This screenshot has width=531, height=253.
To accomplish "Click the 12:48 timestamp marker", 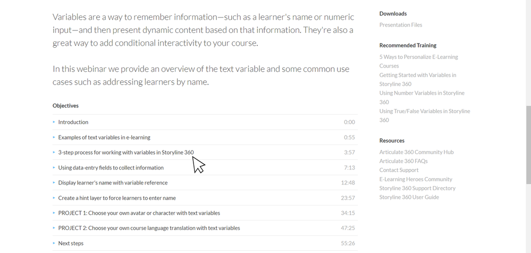I will click(348, 183).
